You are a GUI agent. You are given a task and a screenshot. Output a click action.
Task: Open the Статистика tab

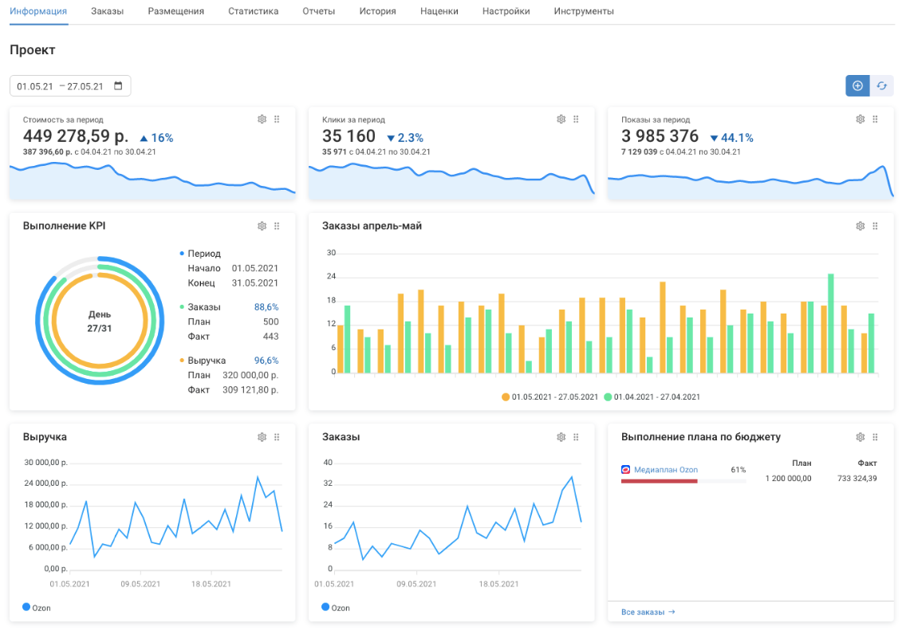pyautogui.click(x=253, y=11)
